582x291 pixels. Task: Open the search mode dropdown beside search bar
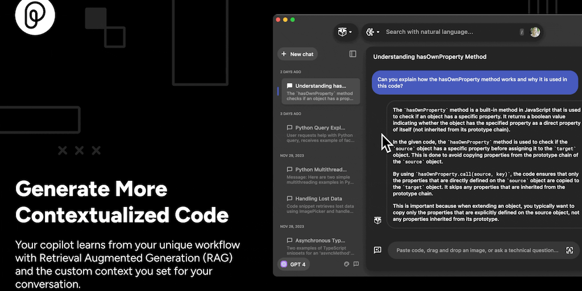click(x=373, y=32)
